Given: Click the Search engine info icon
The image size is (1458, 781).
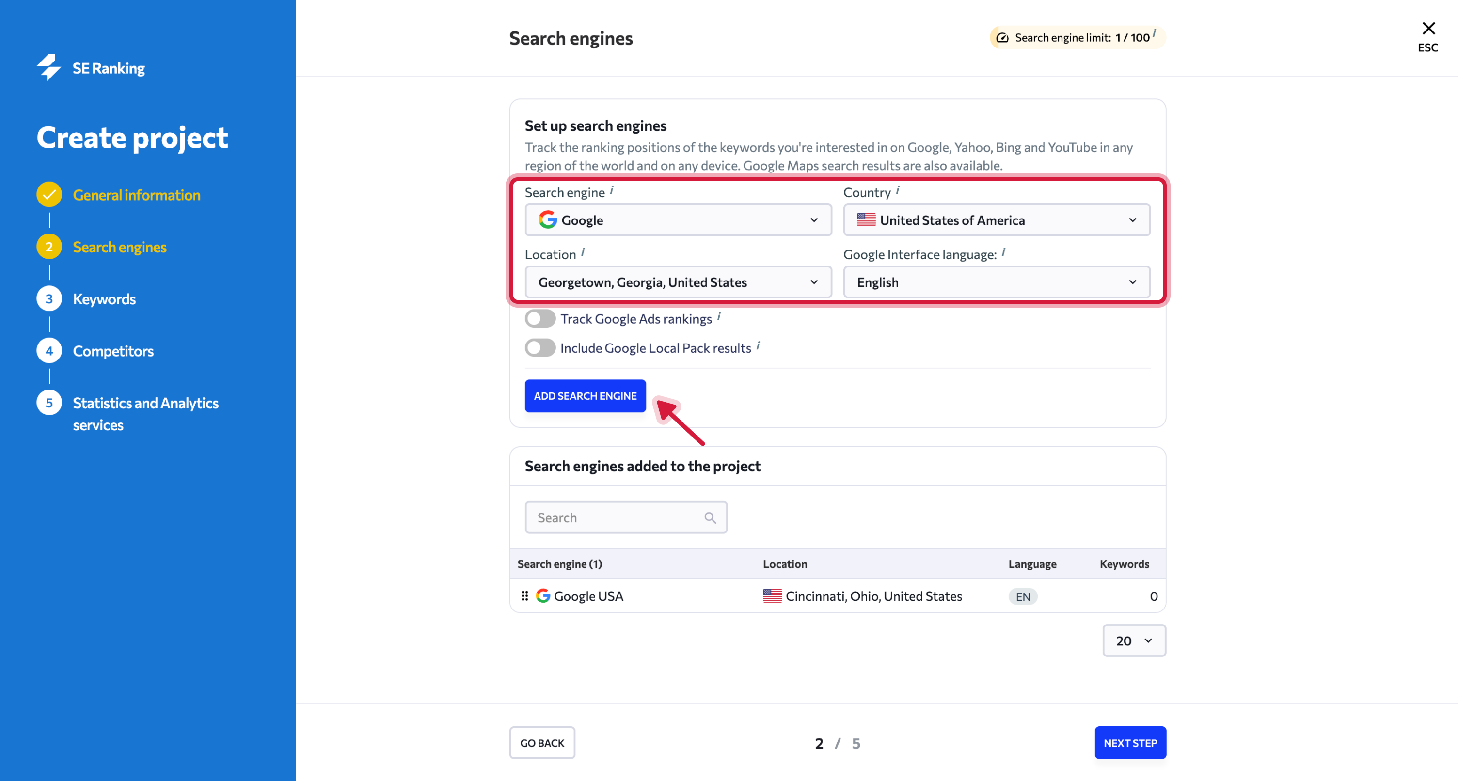Looking at the screenshot, I should tap(611, 191).
